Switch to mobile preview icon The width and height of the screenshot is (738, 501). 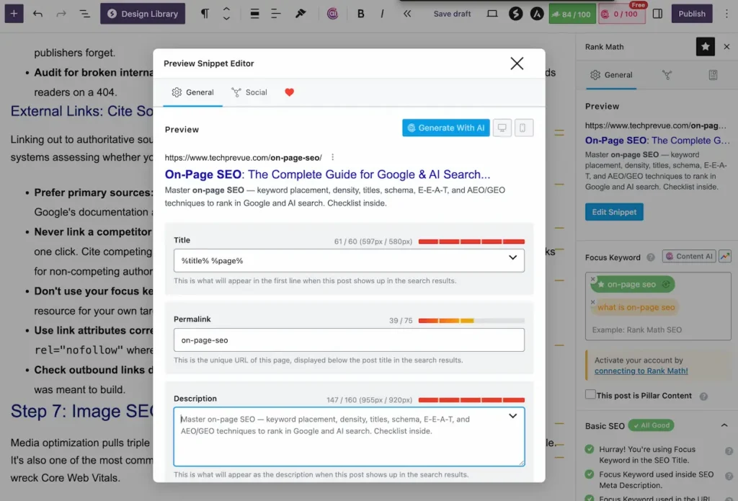click(x=523, y=128)
